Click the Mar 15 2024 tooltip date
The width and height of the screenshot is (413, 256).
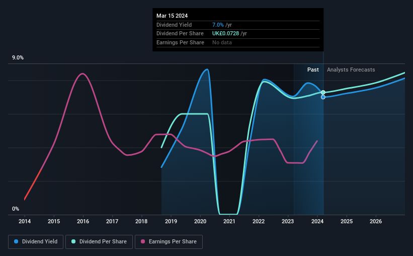pyautogui.click(x=172, y=16)
